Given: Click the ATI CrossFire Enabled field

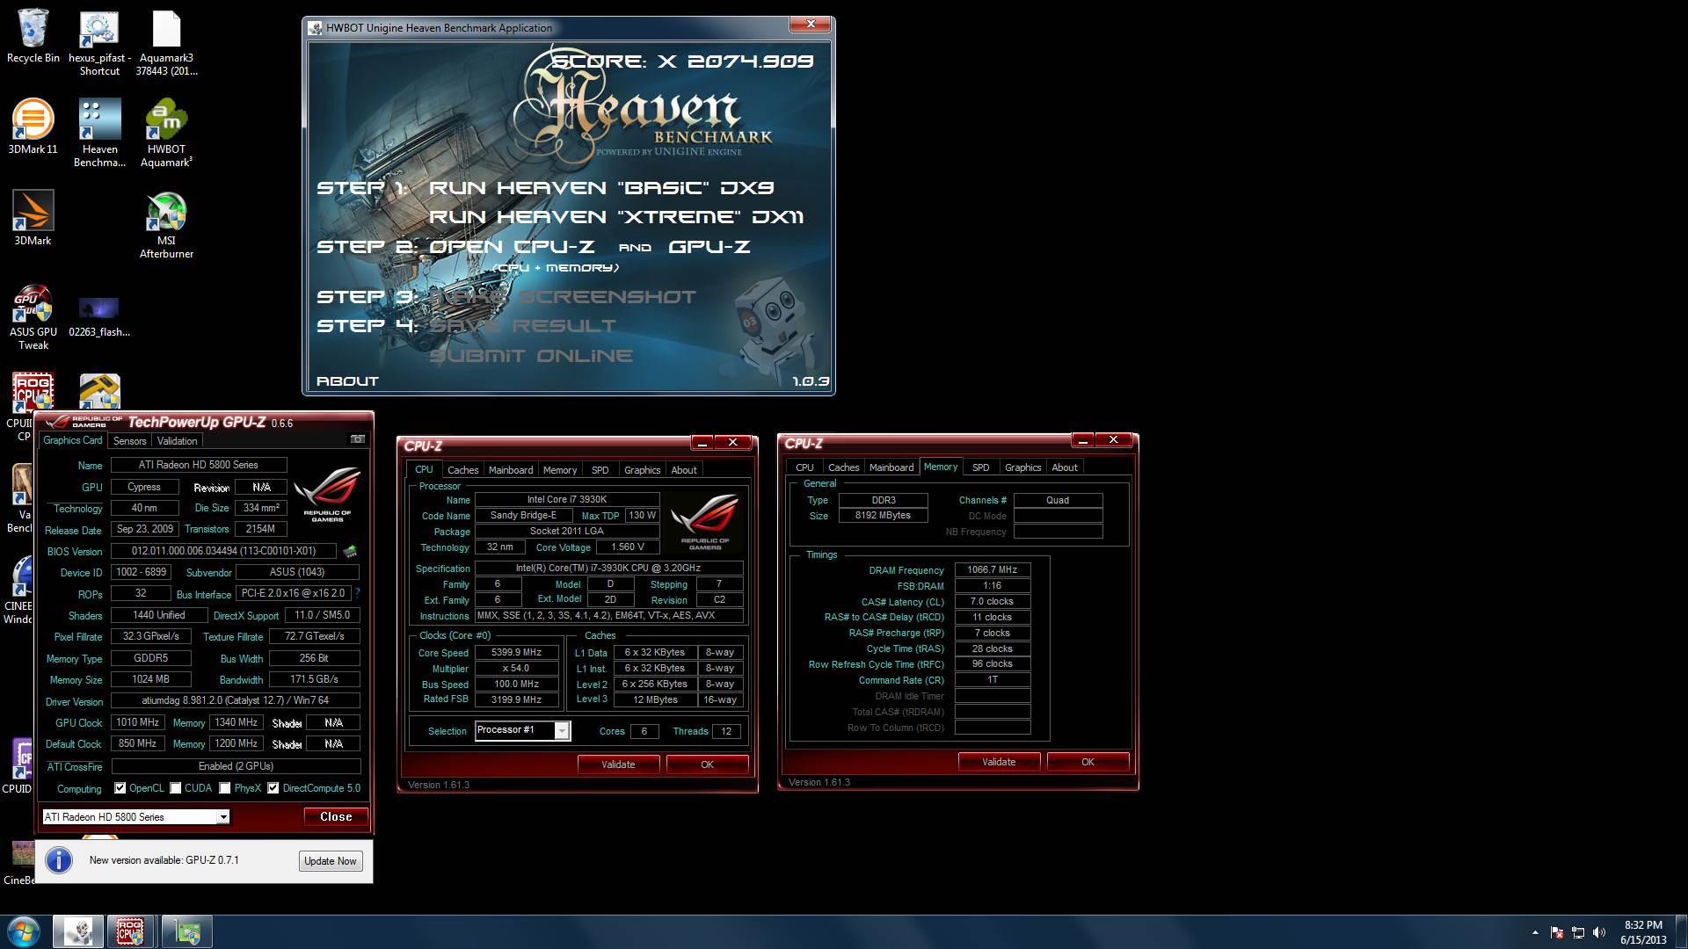Looking at the screenshot, I should click(x=236, y=766).
